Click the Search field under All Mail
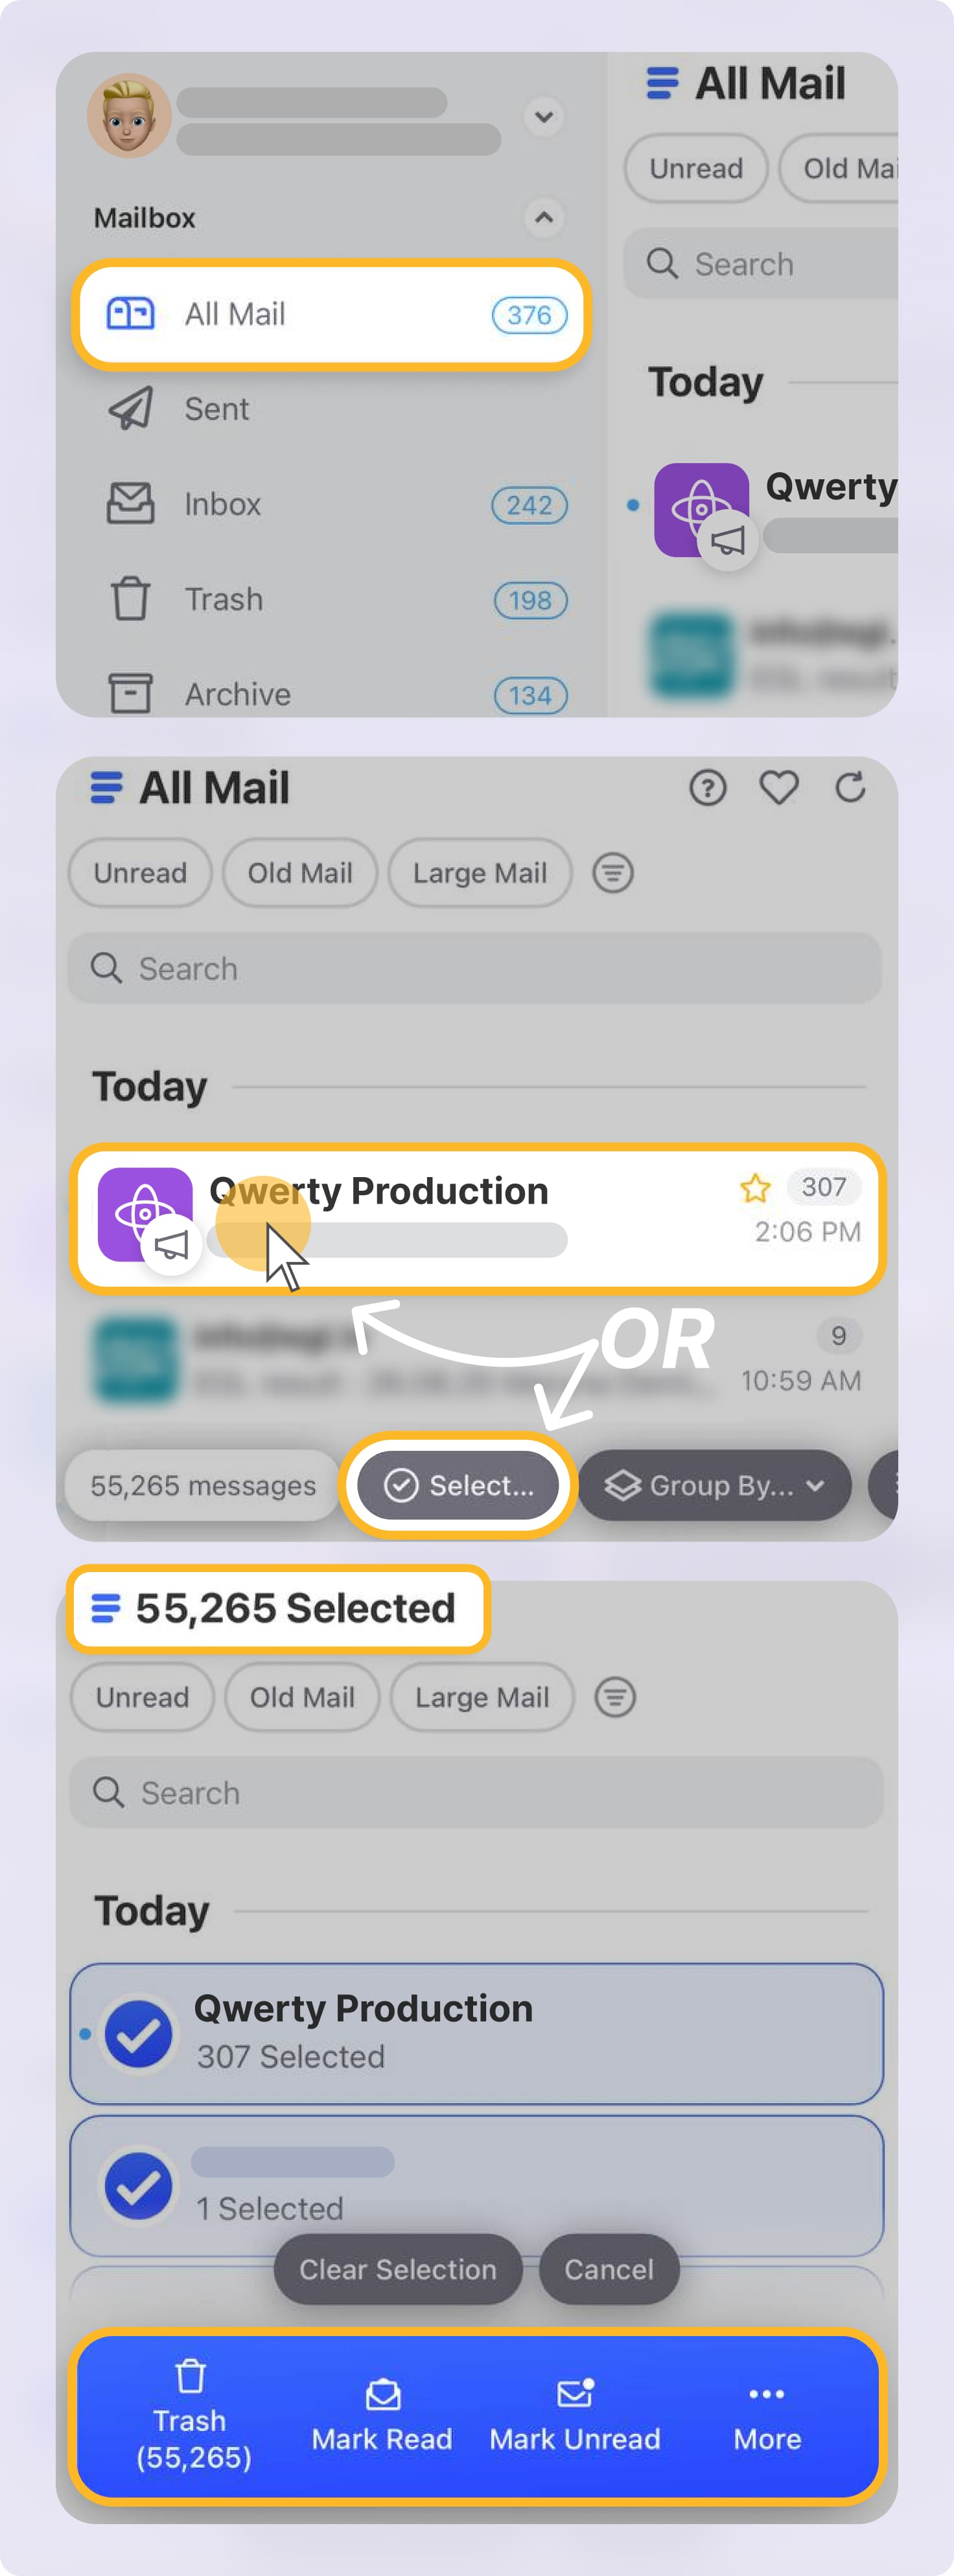This screenshot has width=954, height=2576. (x=474, y=968)
